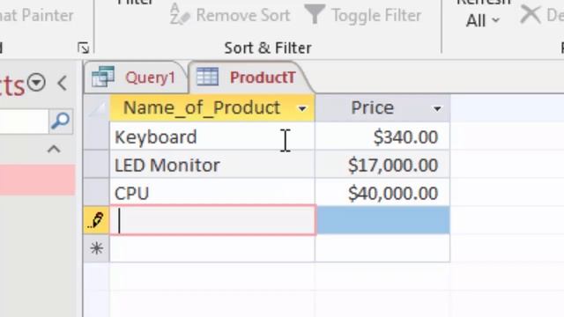Click the Remove Sort button
The image size is (564, 317).
tap(230, 15)
